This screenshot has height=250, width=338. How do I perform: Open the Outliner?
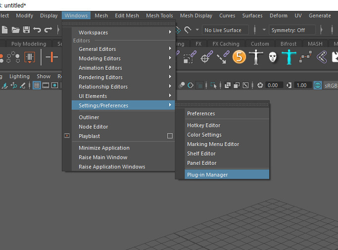tap(123, 117)
